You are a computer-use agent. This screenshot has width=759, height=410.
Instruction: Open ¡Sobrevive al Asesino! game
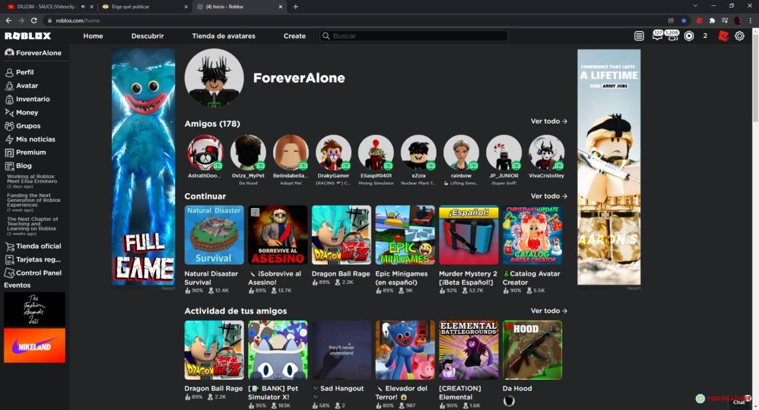point(278,235)
